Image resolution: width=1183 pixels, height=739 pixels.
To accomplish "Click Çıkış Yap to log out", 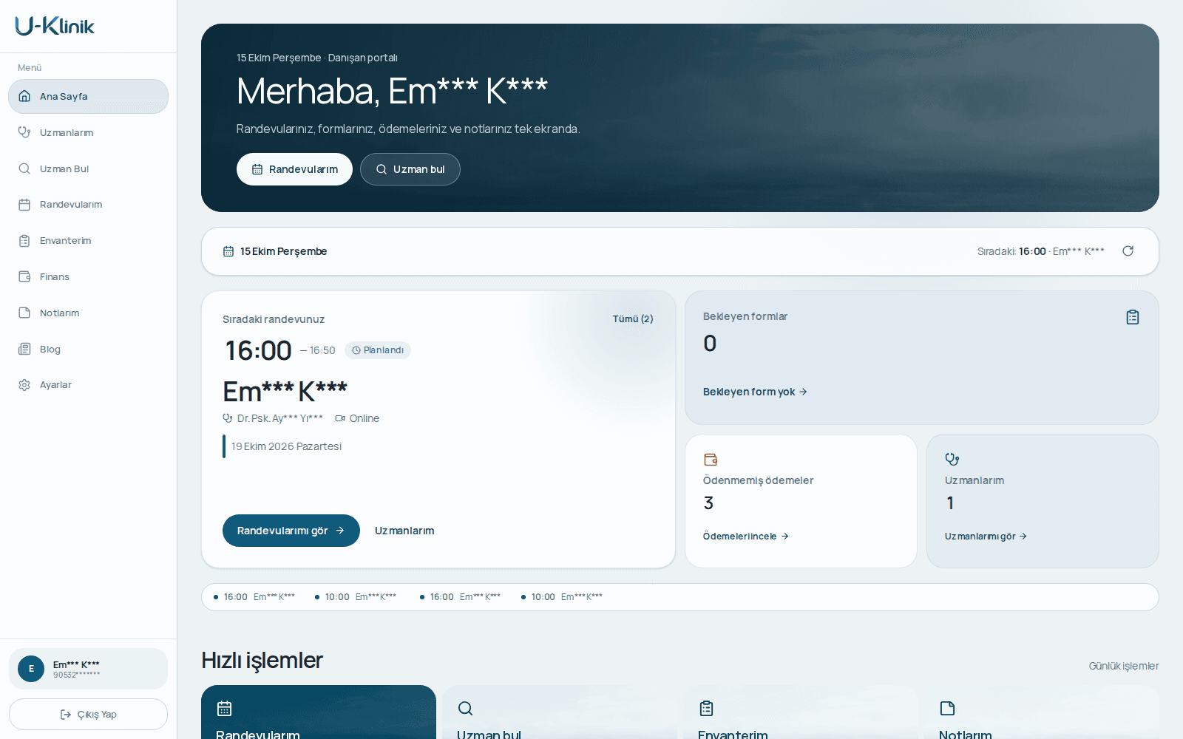I will (x=88, y=715).
